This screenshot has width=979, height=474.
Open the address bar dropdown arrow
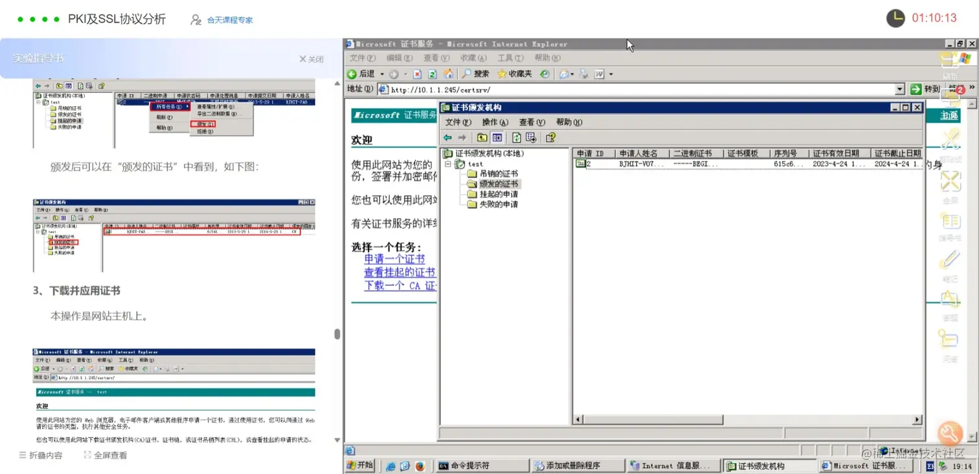pos(900,89)
